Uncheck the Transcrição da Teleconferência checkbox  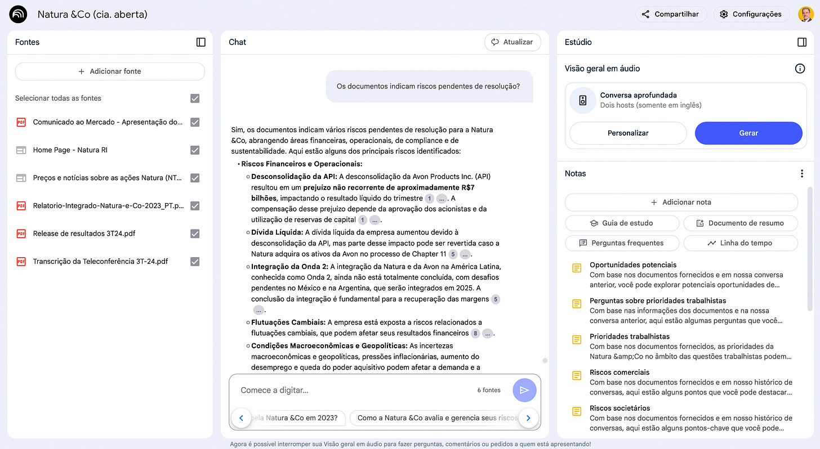pyautogui.click(x=195, y=262)
